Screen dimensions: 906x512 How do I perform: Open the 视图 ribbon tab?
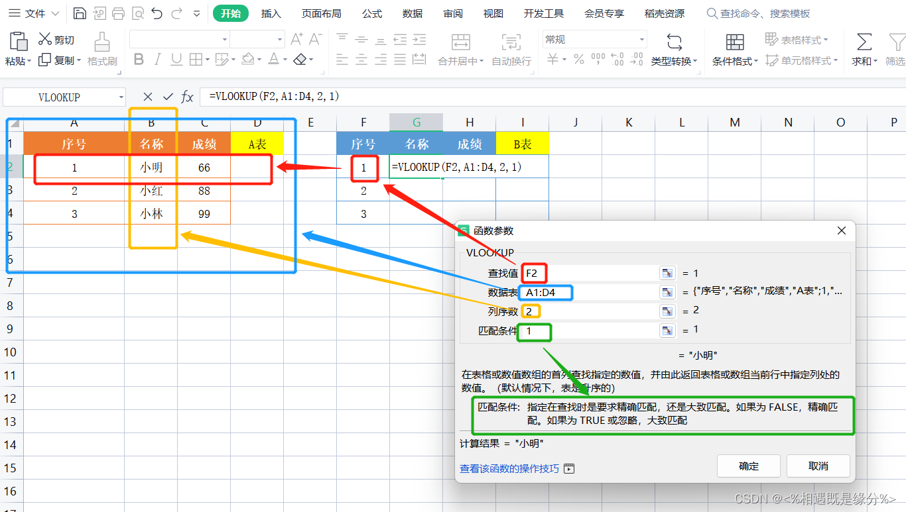(493, 13)
